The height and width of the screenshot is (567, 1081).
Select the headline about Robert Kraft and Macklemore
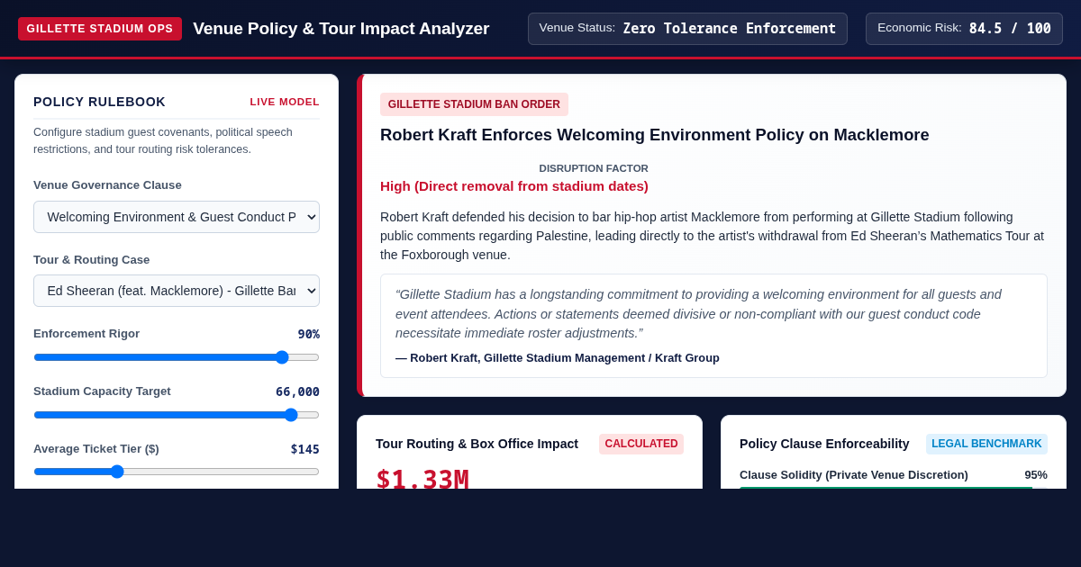pyautogui.click(x=655, y=135)
